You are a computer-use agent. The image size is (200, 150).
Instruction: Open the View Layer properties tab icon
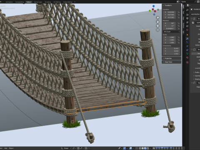pos(187,22)
